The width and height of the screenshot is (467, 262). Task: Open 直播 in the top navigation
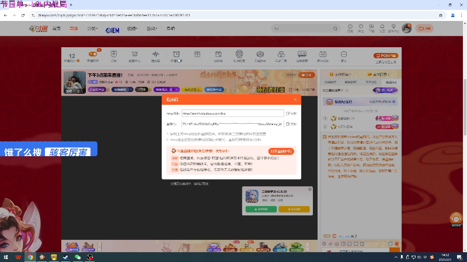(74, 29)
